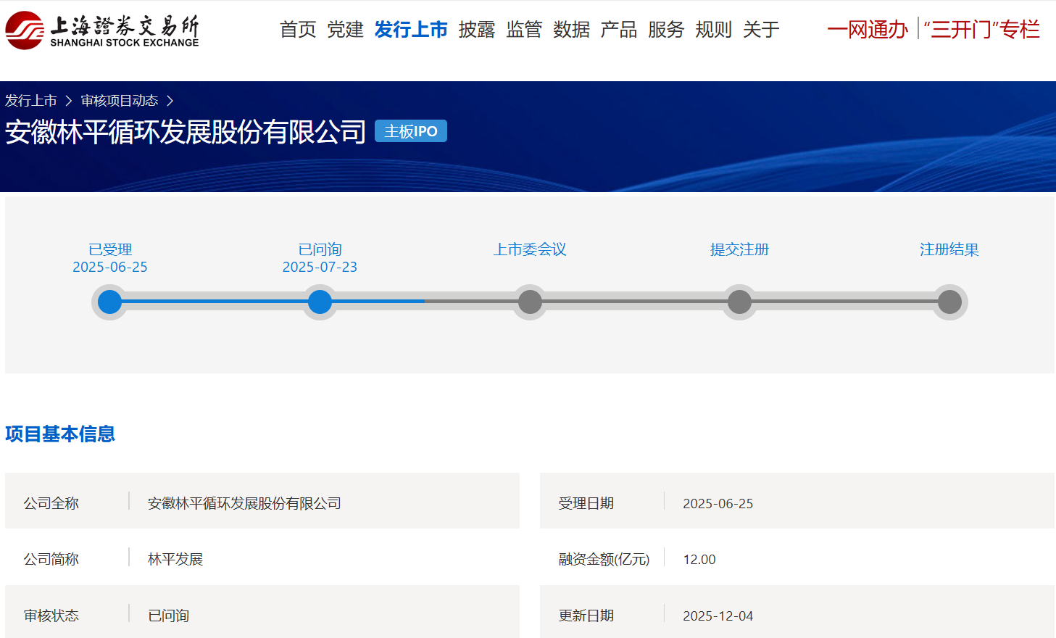Go to 审核项目动态 breadcrumb

pos(120,101)
